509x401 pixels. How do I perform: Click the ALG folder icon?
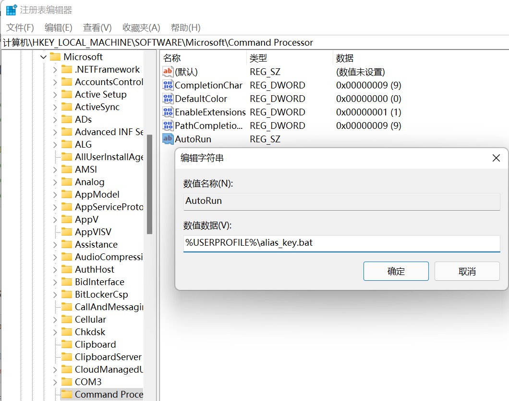pos(67,144)
